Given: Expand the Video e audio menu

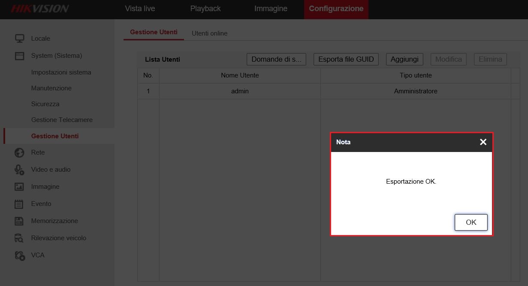Looking at the screenshot, I should pos(51,170).
